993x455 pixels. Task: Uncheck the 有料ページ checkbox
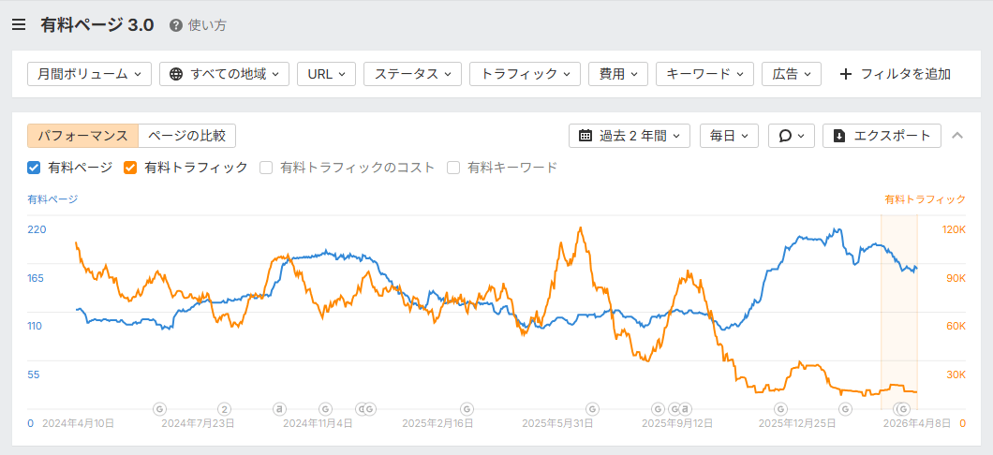[34, 168]
